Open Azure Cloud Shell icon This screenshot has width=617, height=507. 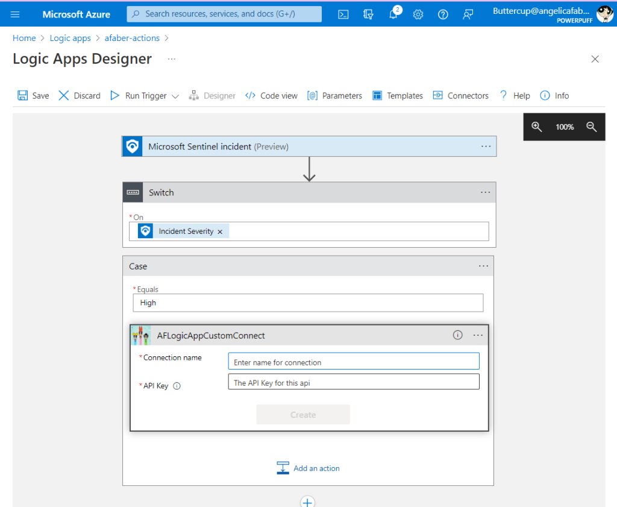[x=343, y=14]
